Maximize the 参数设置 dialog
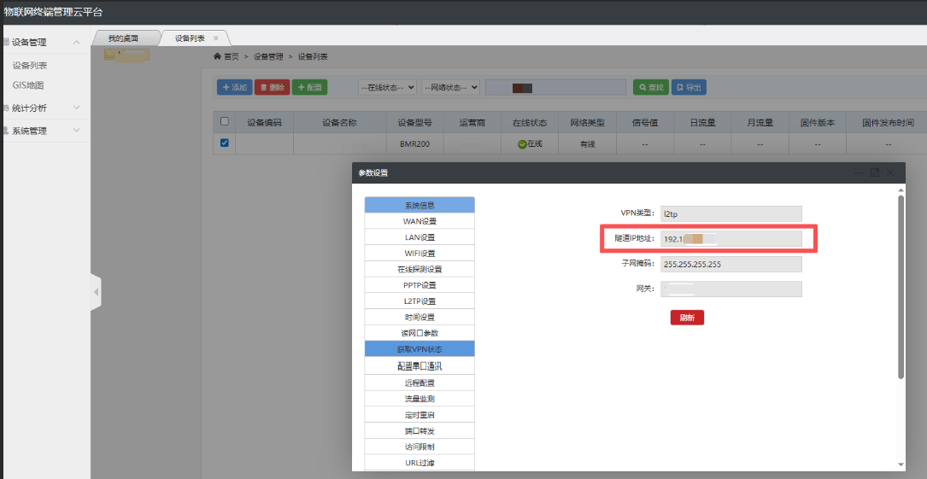 pyautogui.click(x=874, y=172)
